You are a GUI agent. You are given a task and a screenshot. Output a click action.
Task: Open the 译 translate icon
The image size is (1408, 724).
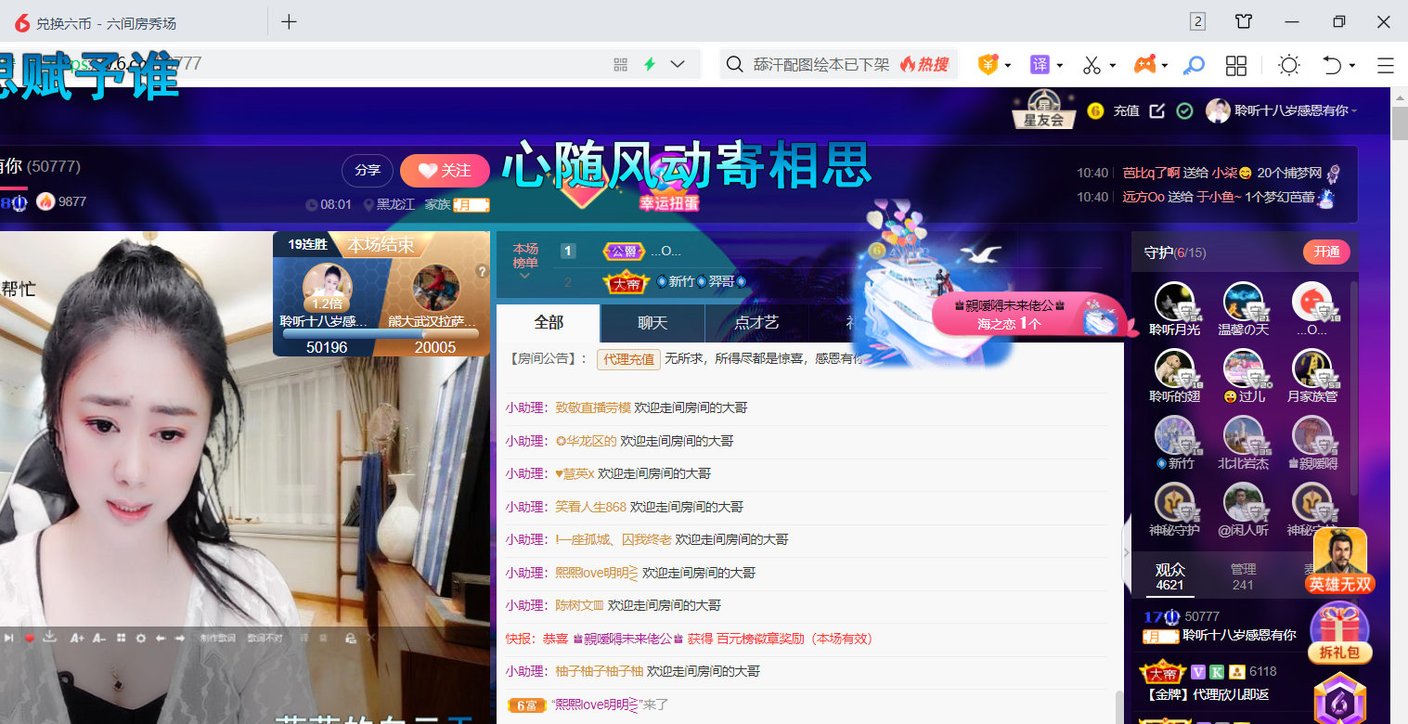1040,65
